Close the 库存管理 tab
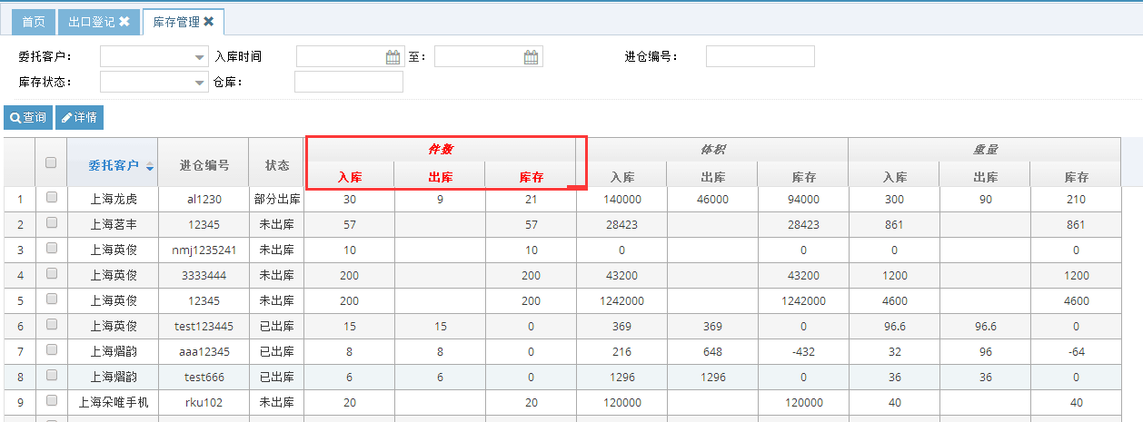The image size is (1143, 422). 209,22
